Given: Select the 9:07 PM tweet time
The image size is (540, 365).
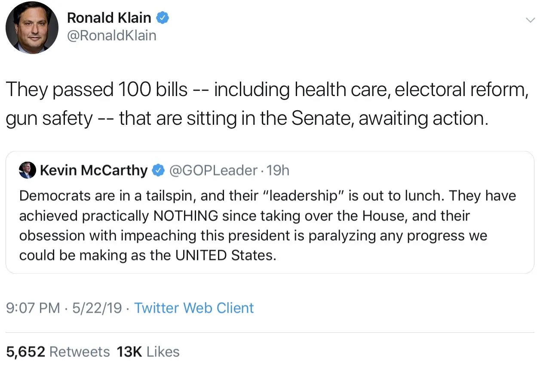Looking at the screenshot, I should click(33, 308).
